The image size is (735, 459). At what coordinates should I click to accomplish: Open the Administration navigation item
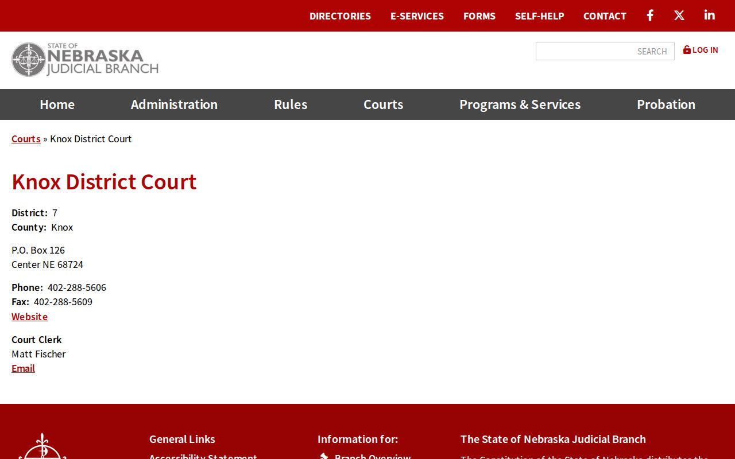(x=174, y=104)
